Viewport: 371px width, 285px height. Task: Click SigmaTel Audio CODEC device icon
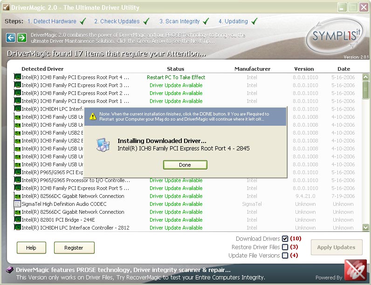tap(17, 204)
